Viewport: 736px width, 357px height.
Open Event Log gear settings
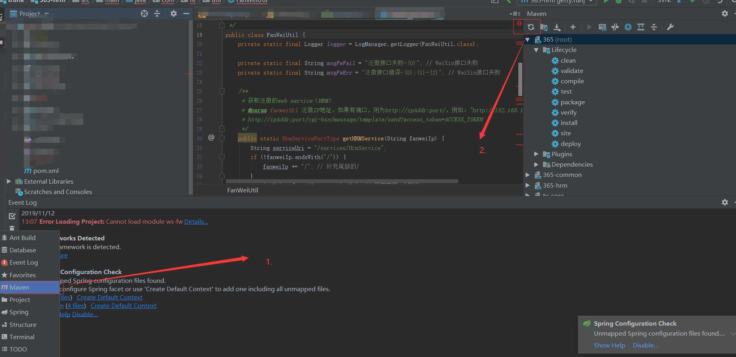pyautogui.click(x=725, y=202)
